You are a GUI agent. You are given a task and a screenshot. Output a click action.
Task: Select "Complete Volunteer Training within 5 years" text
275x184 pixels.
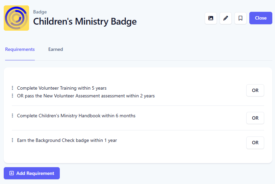click(x=62, y=88)
